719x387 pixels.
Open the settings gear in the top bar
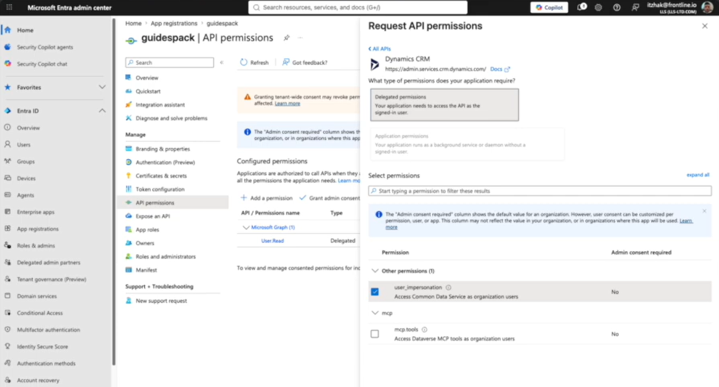(x=598, y=7)
